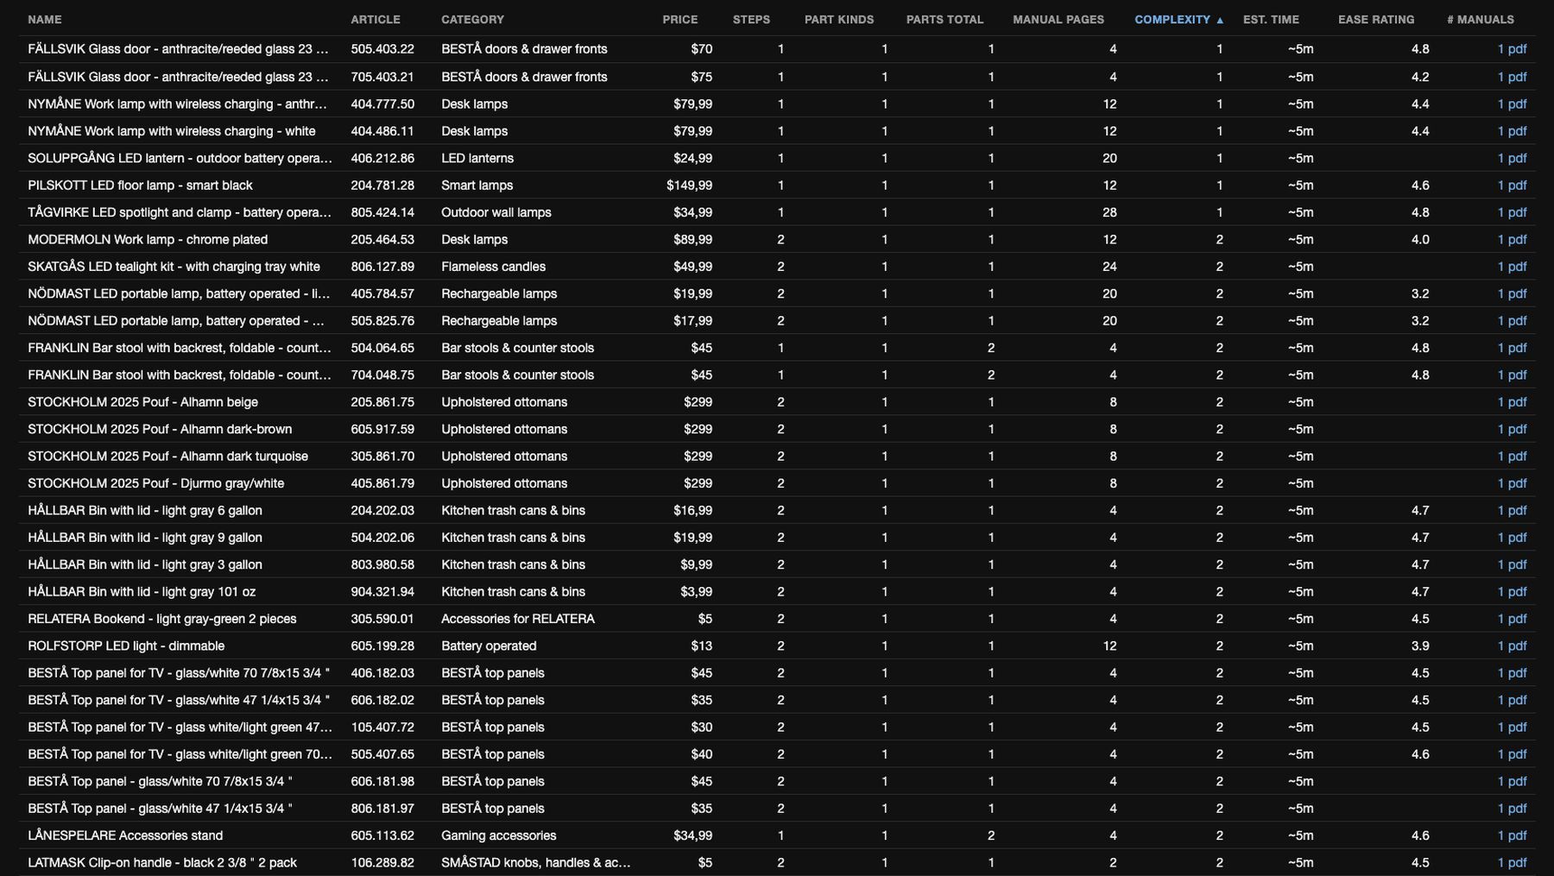
Task: Select the LÅNESPELARE Accessories stand name
Action: tap(125, 835)
